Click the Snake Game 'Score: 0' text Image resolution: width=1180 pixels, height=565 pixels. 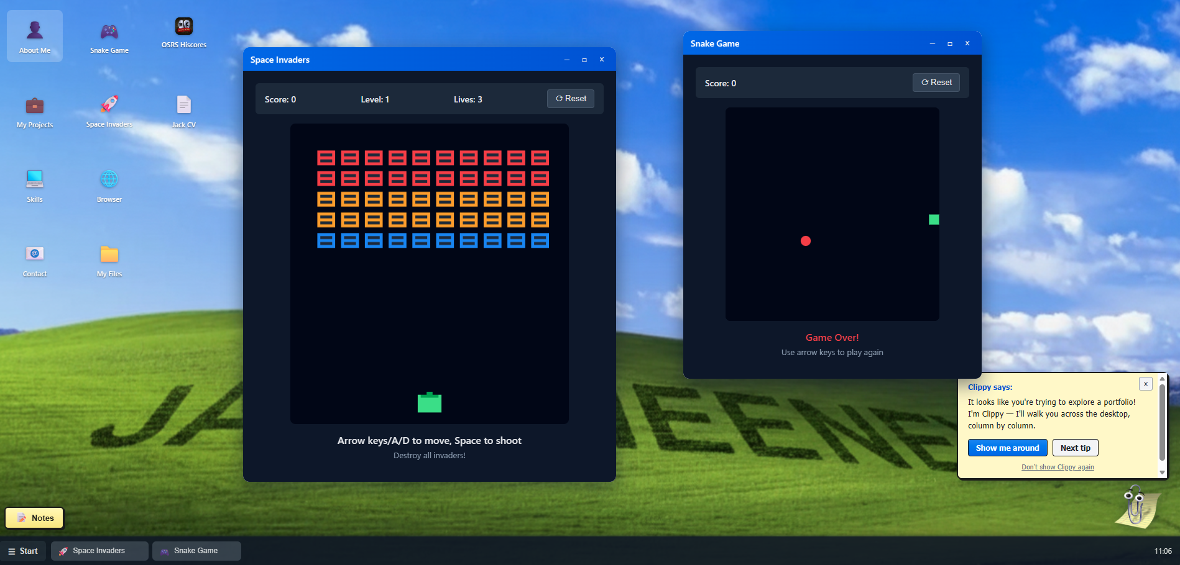(x=721, y=83)
